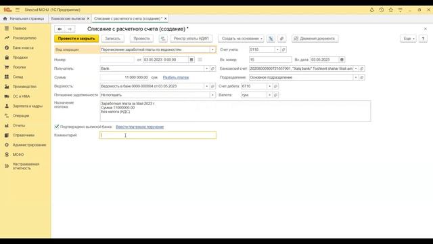Open Счет учета 5110 item icon
This screenshot has height=244, width=433.
coord(283,49)
